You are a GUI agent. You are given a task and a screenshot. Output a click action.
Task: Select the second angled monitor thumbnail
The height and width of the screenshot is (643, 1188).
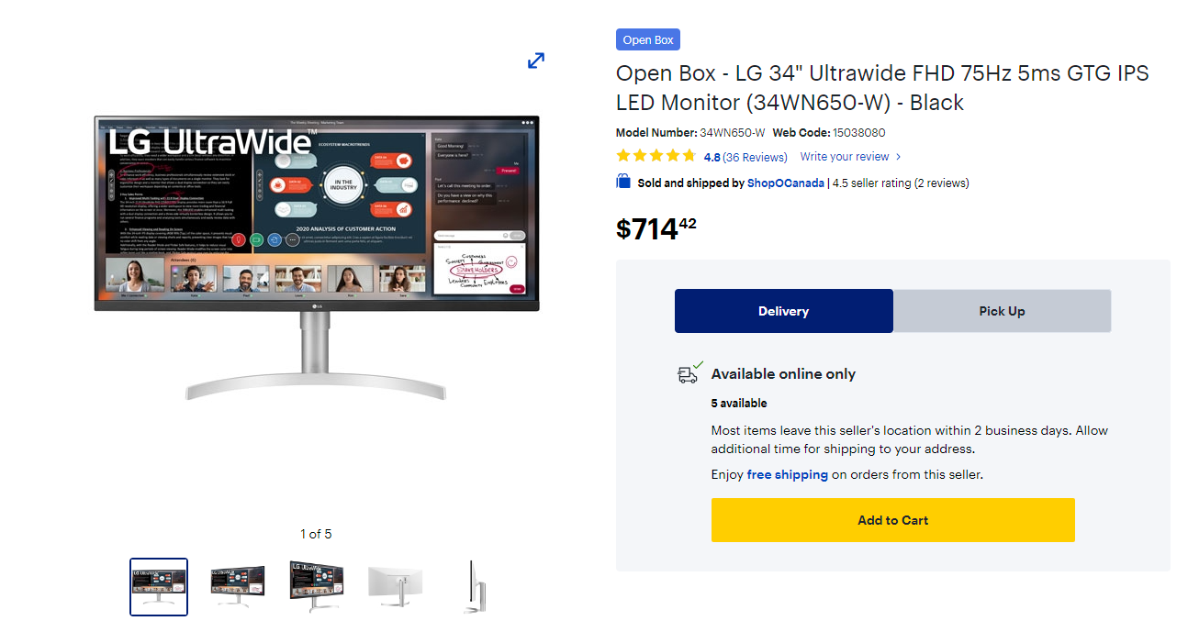[x=238, y=587]
